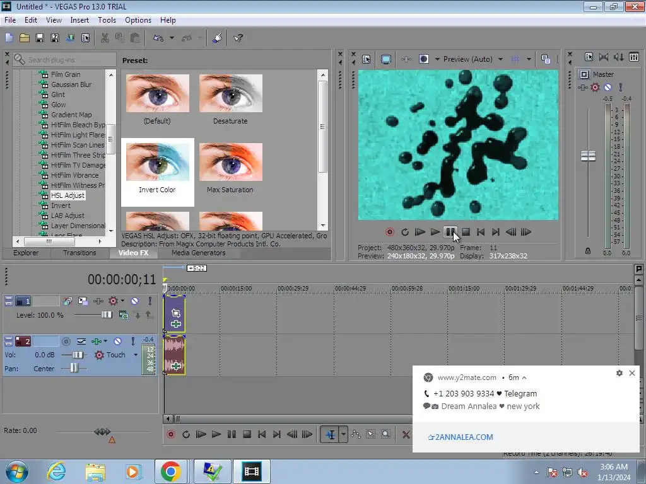
Task: Open event pan/crop on video clip
Action: pyautogui.click(x=176, y=313)
